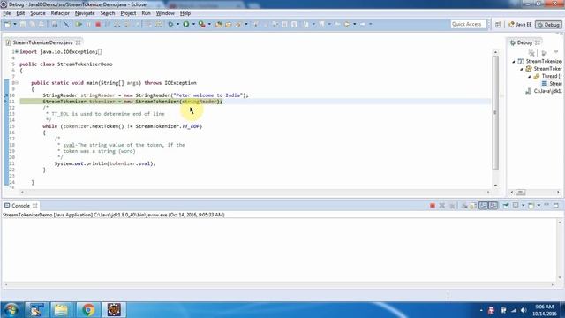Open the Navigate menu
565x318 pixels.
pos(85,13)
